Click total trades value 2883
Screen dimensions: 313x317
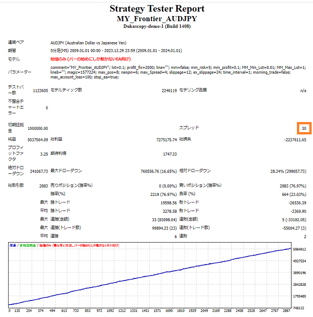click(x=44, y=186)
